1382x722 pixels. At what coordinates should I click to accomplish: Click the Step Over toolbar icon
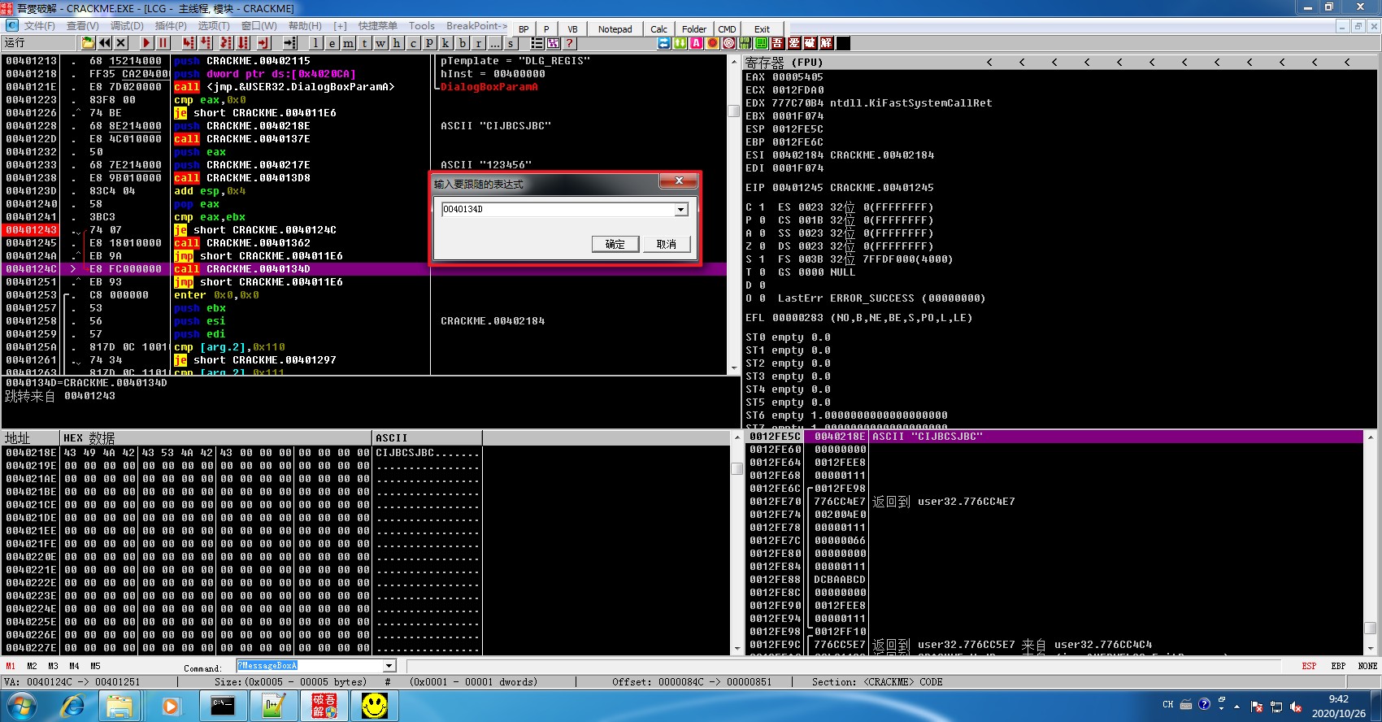point(206,43)
